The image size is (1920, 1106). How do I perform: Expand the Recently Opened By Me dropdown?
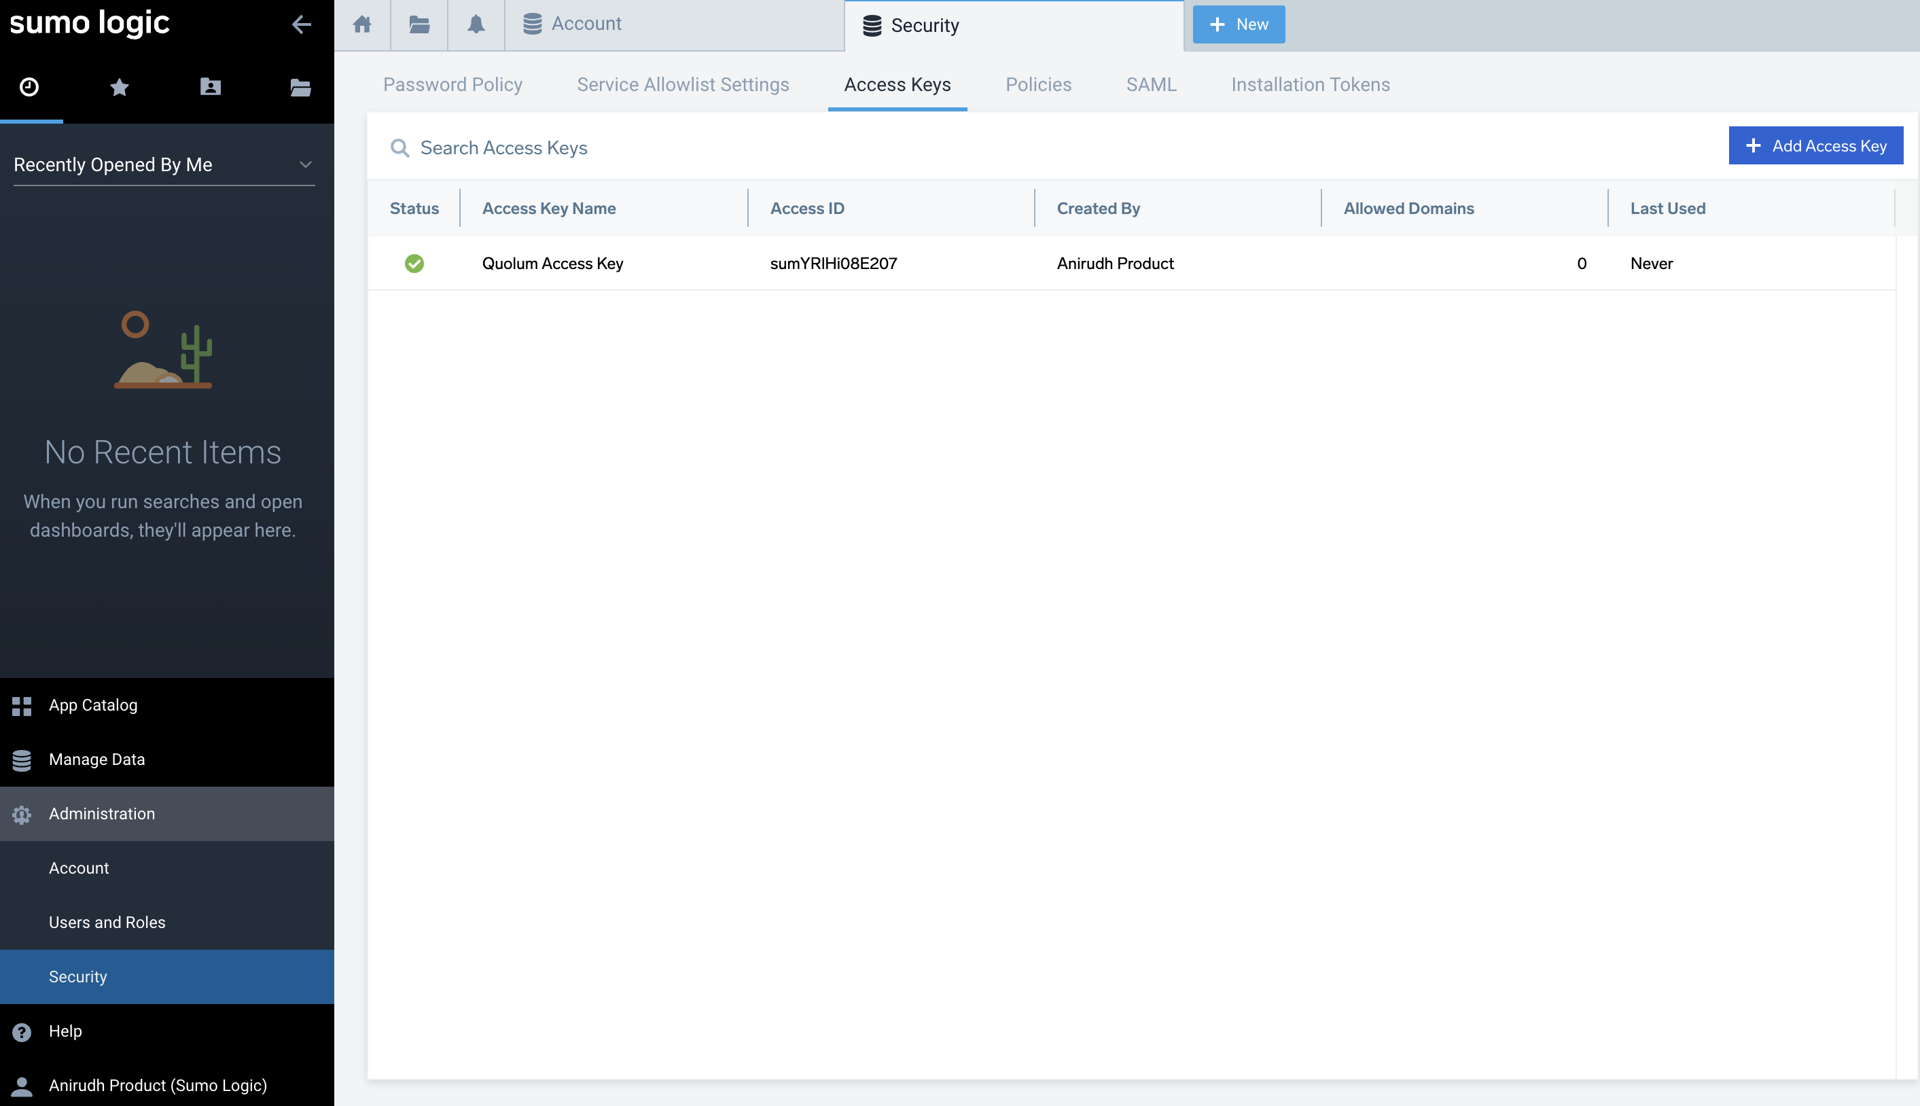[163, 165]
